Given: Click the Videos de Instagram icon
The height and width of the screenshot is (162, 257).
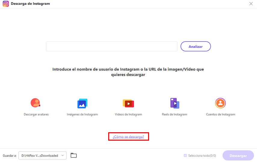Looking at the screenshot, I should click(128, 103).
